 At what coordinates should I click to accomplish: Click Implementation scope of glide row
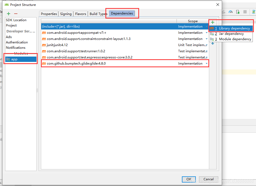(190, 64)
